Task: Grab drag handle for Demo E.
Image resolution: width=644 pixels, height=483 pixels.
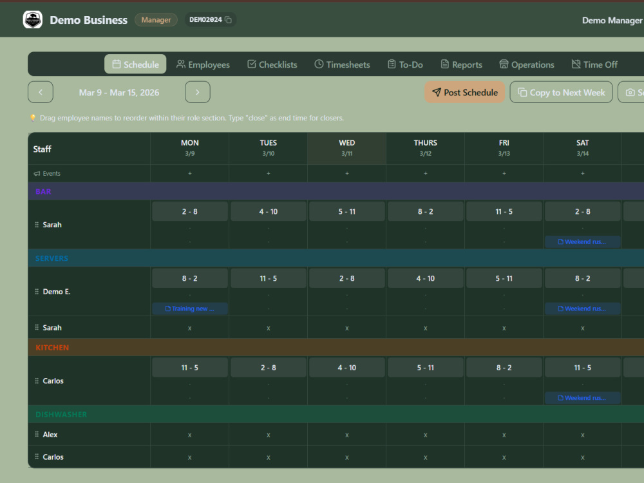Action: 37,292
